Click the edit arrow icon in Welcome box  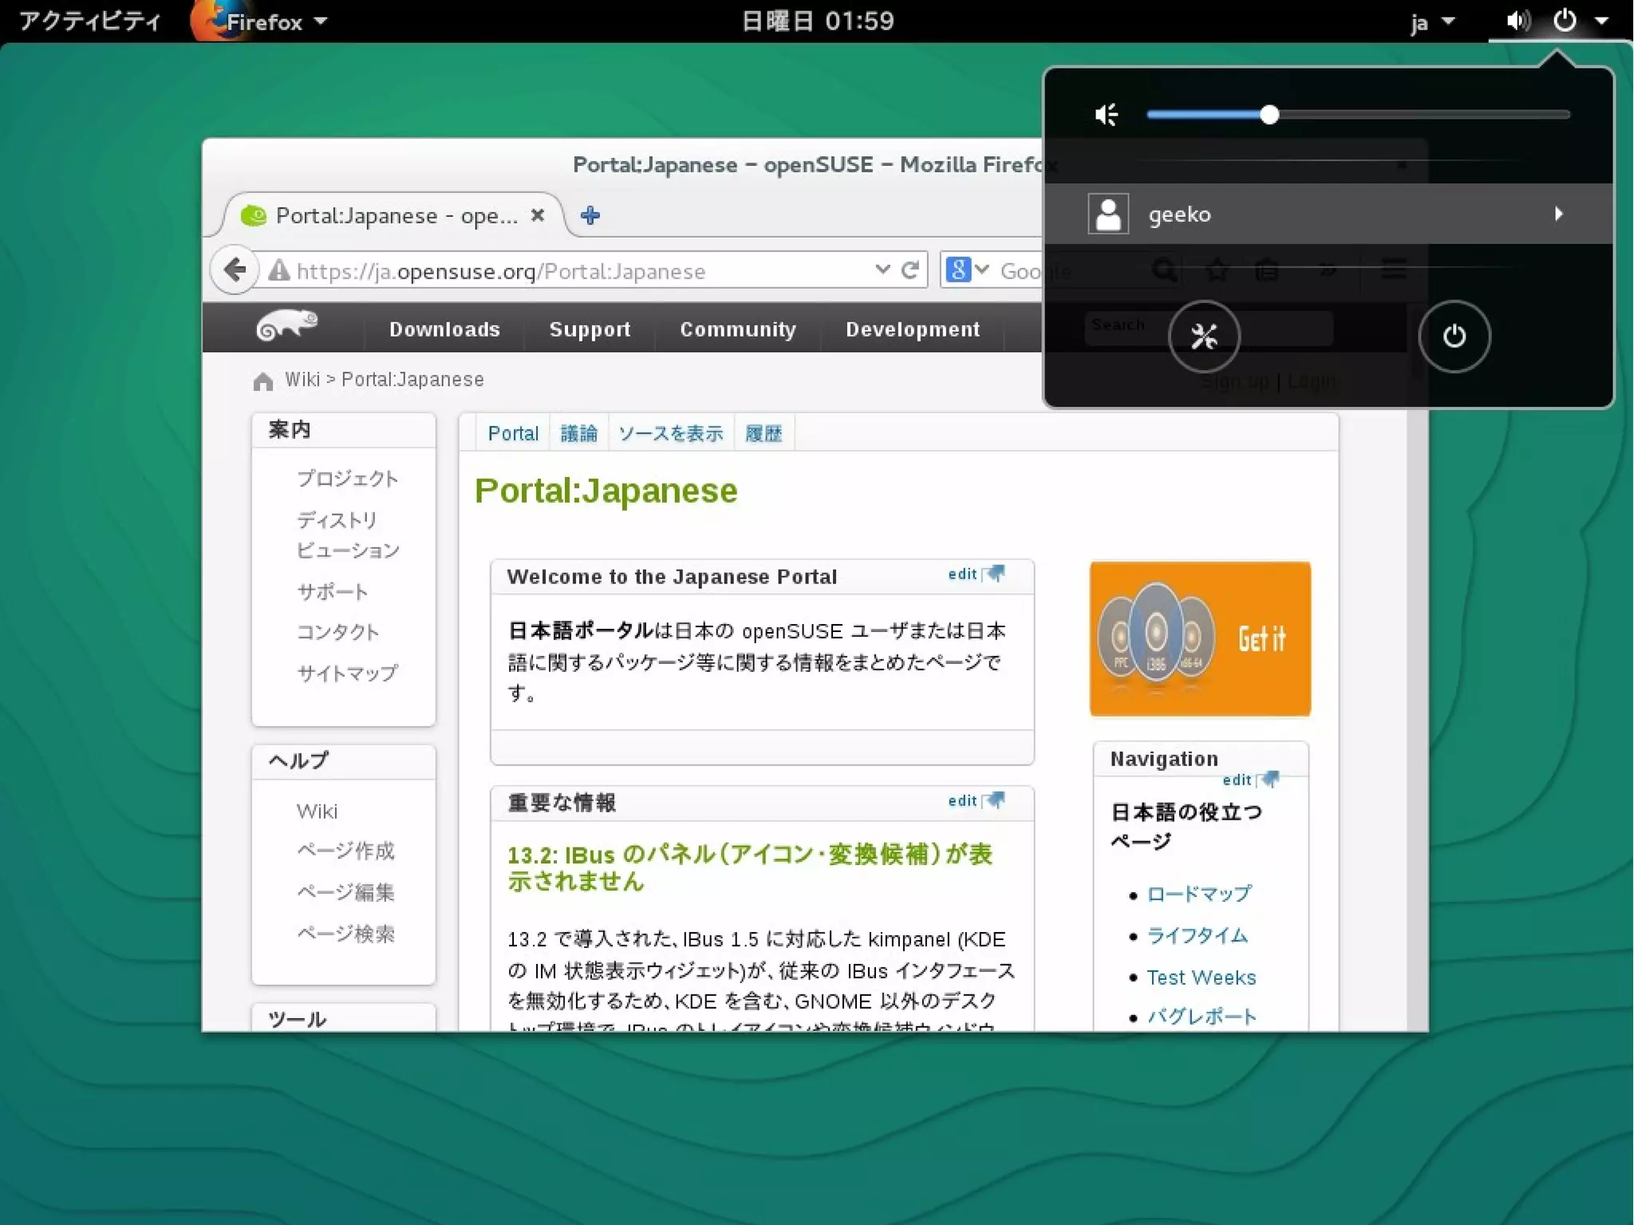(x=994, y=574)
